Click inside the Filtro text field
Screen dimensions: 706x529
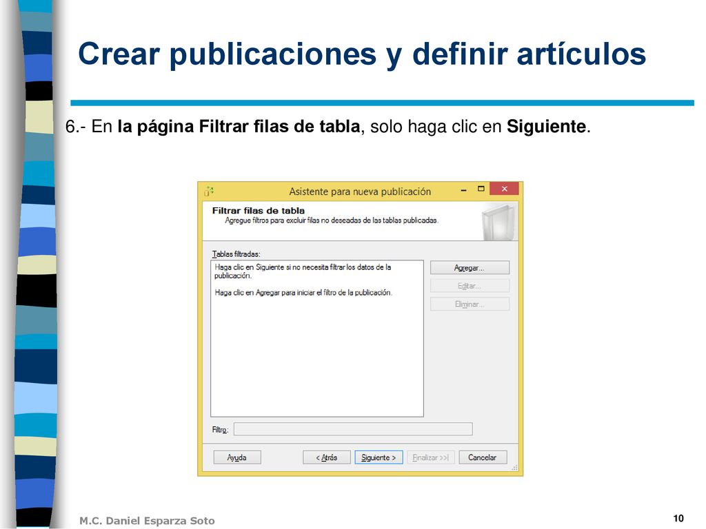pyautogui.click(x=353, y=429)
